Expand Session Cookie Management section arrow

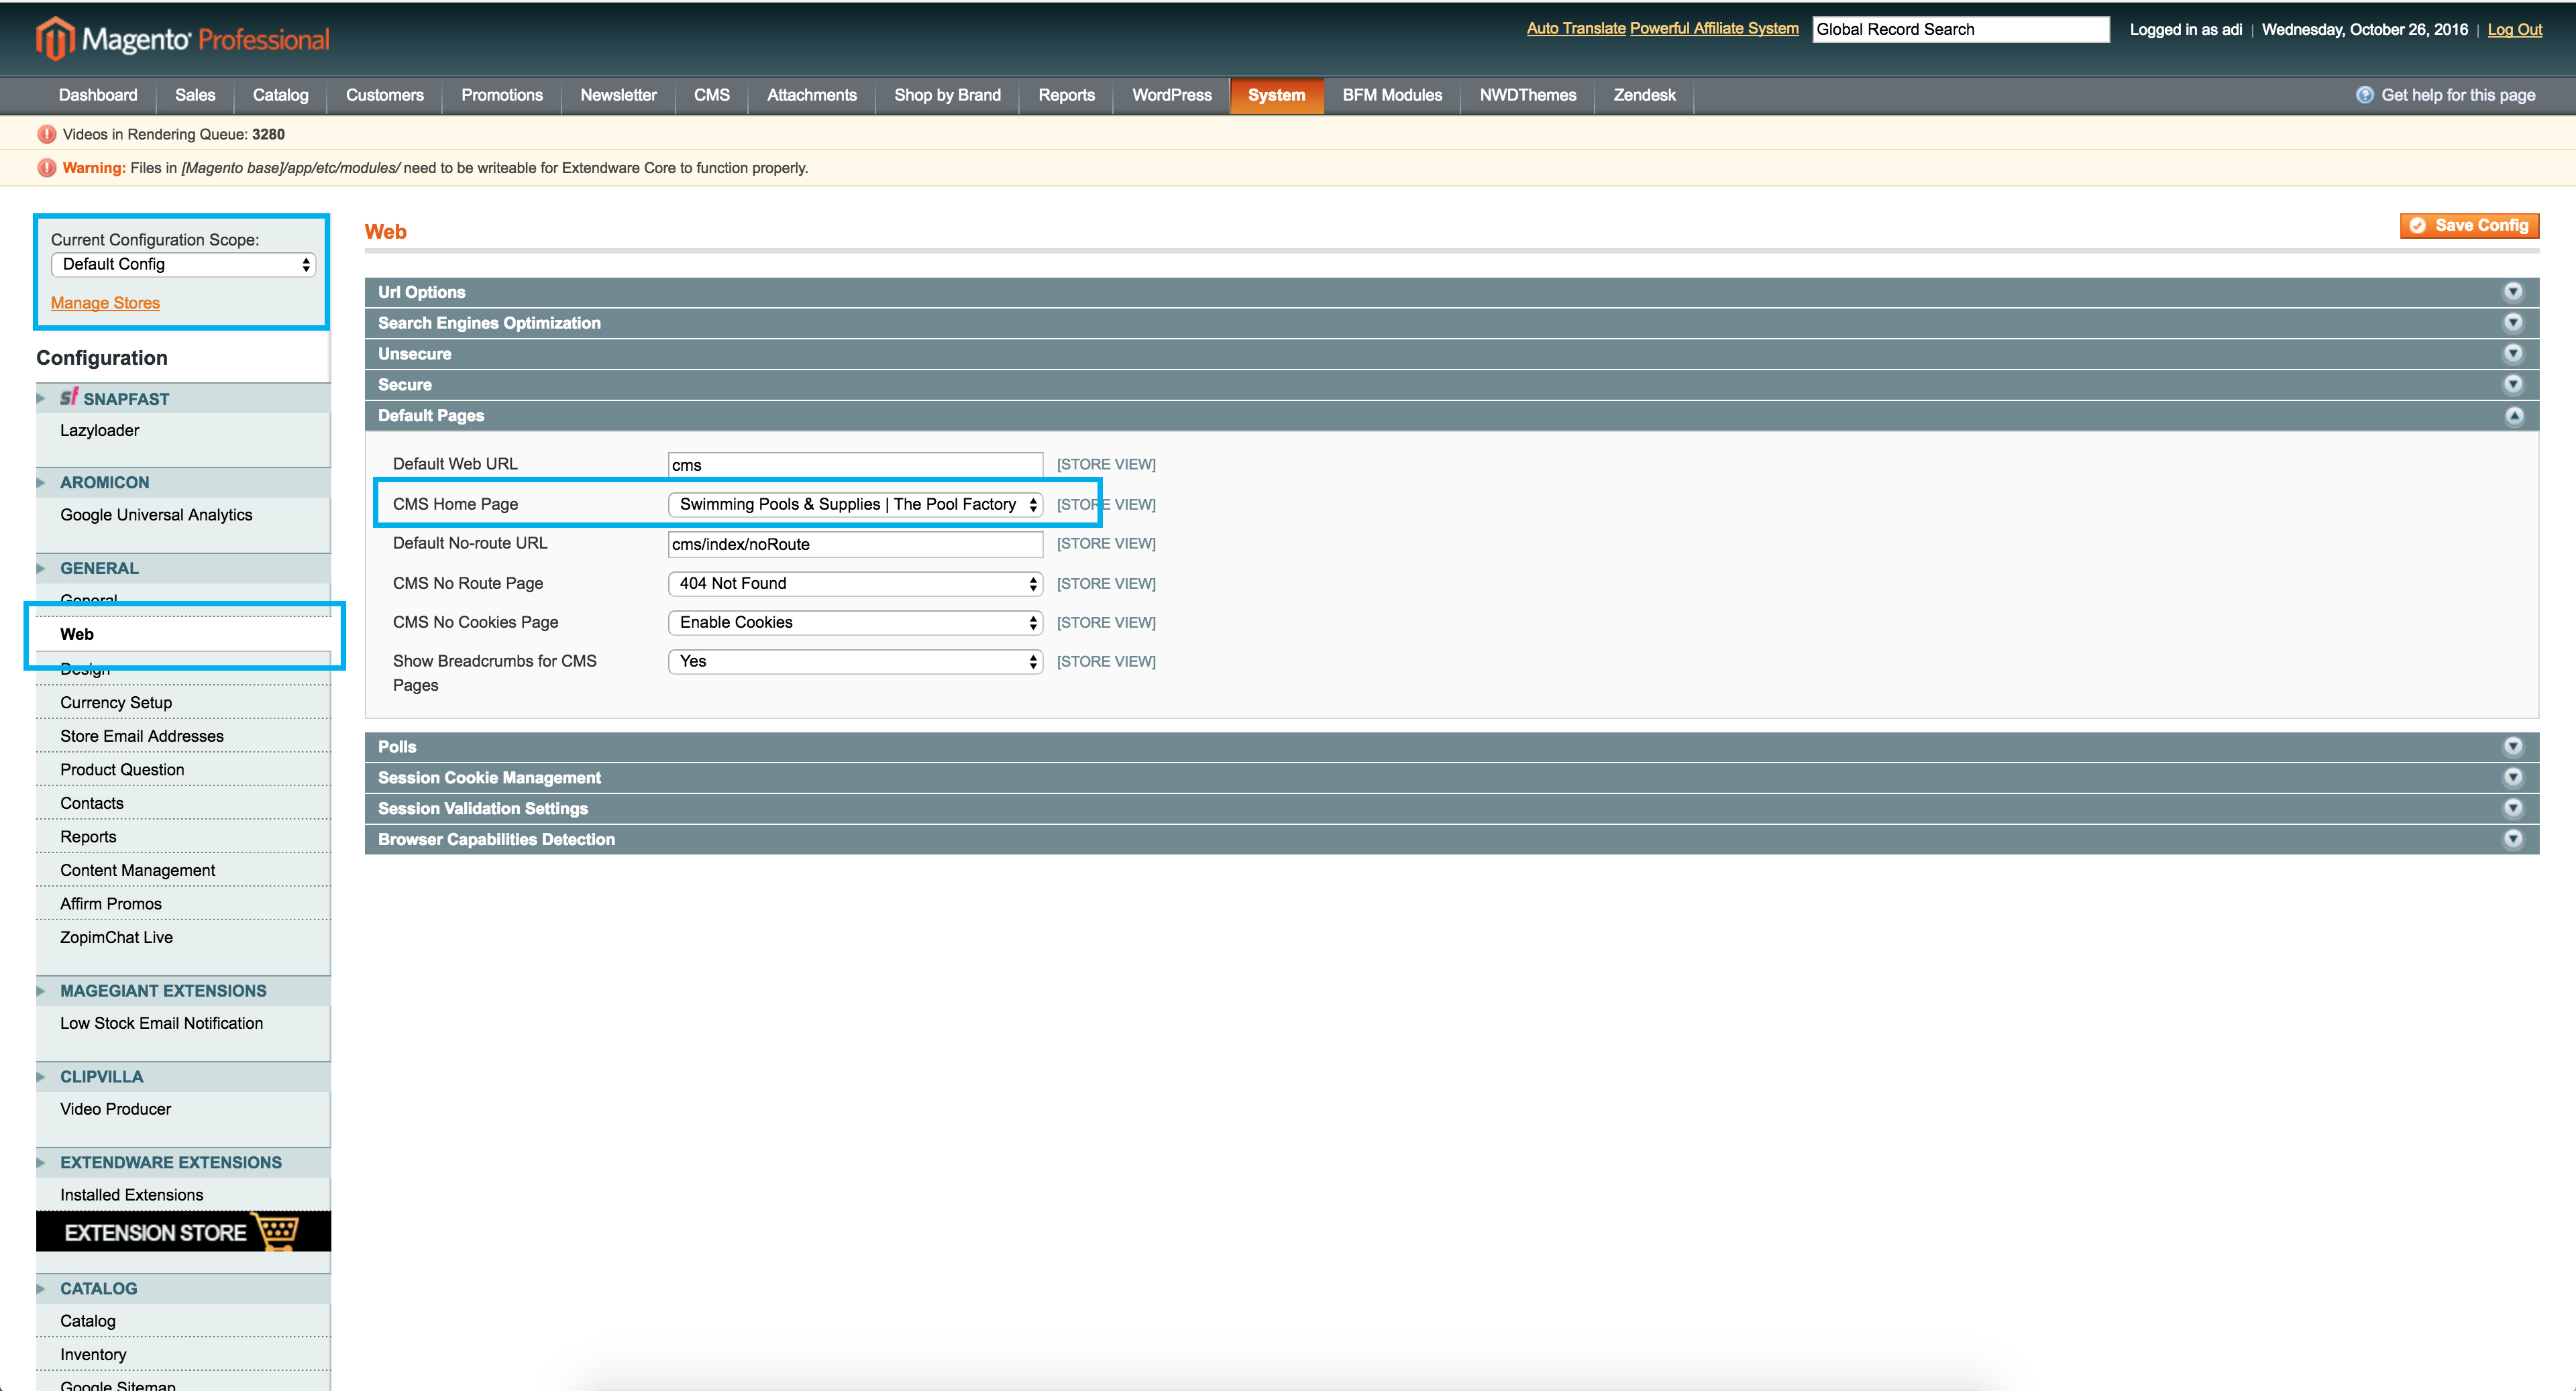pyautogui.click(x=2513, y=778)
